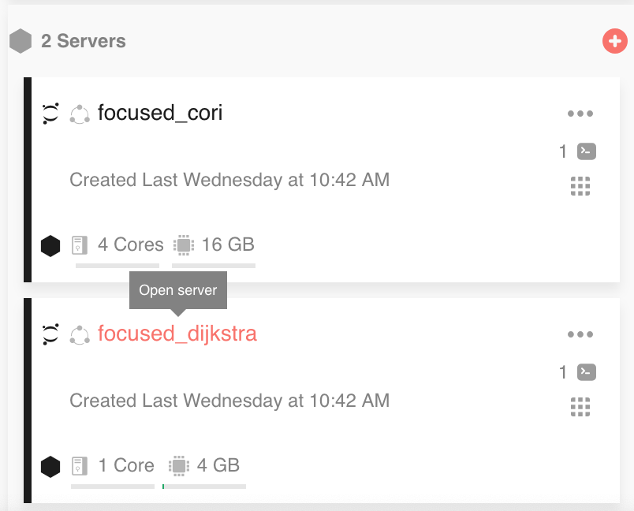Click the 4 GB memory chip icon
The width and height of the screenshot is (634, 511).
(179, 466)
